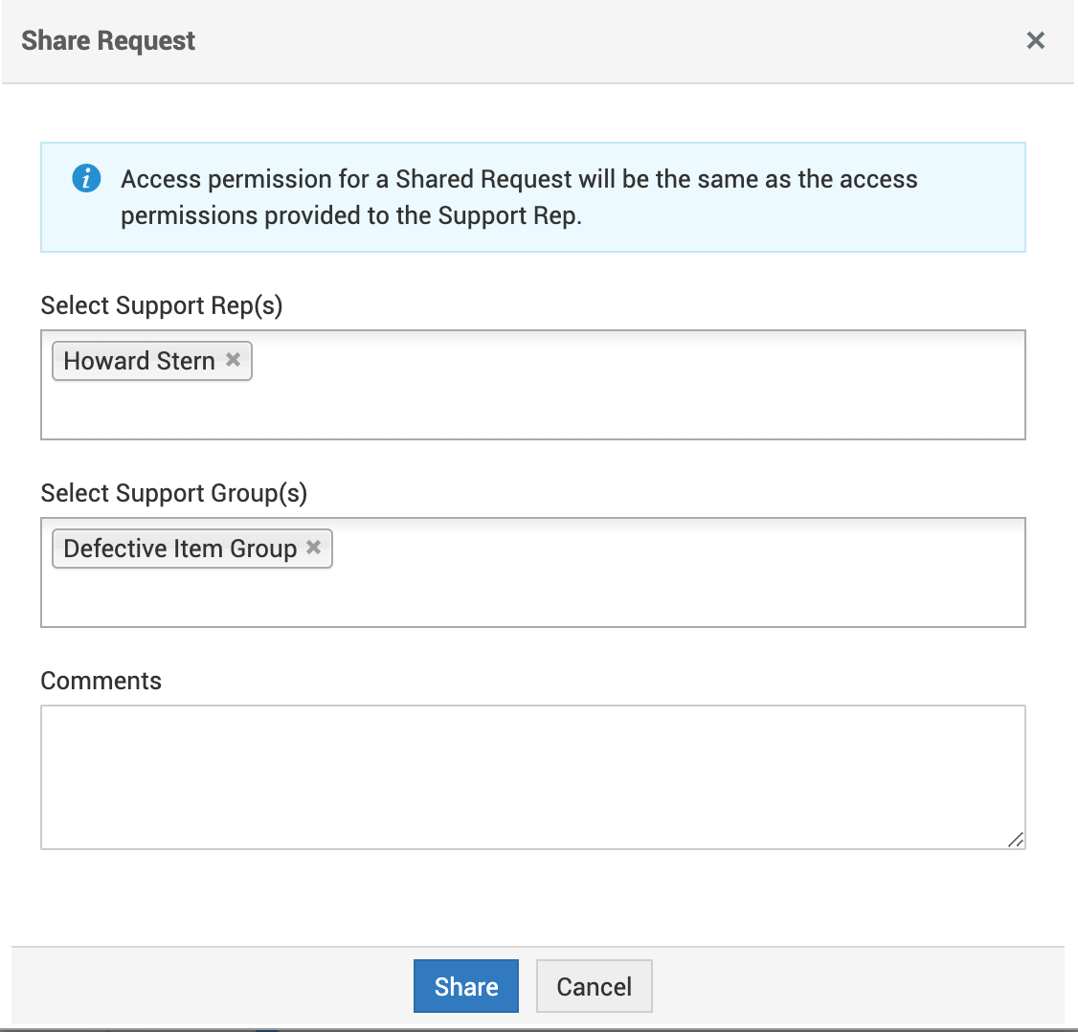Image resolution: width=1078 pixels, height=1032 pixels.
Task: Select the Defective Item Group tag
Action: (180, 549)
